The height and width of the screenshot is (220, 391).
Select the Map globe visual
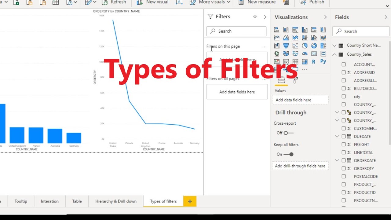point(276,53)
